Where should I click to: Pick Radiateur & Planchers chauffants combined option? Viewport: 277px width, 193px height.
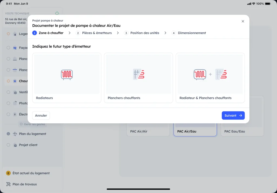(x=210, y=78)
